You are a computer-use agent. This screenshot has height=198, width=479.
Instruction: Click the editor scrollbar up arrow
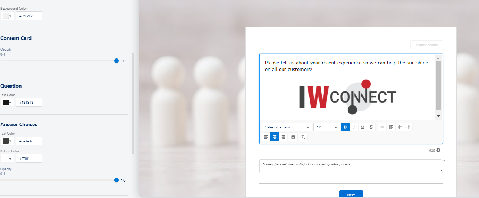click(438, 58)
